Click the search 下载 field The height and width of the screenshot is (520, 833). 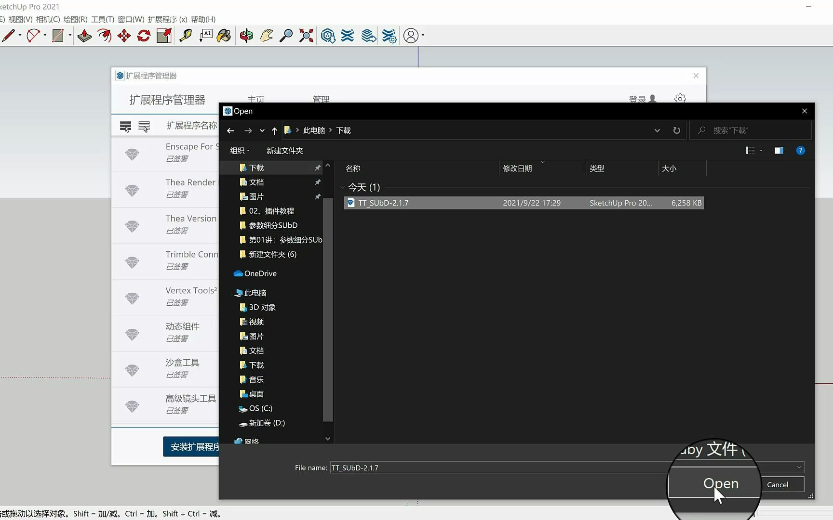click(x=752, y=130)
